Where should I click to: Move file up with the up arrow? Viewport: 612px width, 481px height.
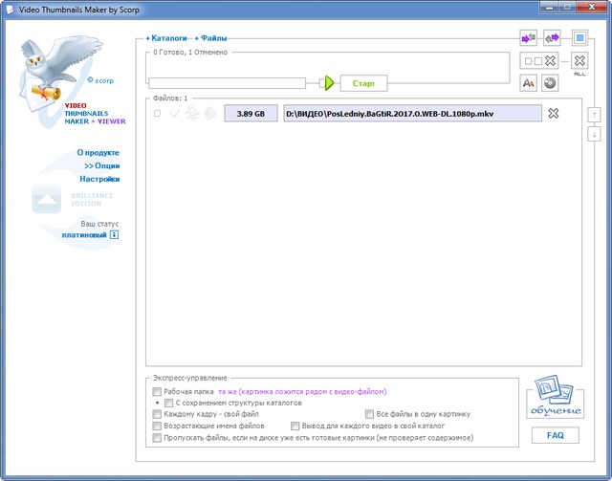[x=594, y=115]
